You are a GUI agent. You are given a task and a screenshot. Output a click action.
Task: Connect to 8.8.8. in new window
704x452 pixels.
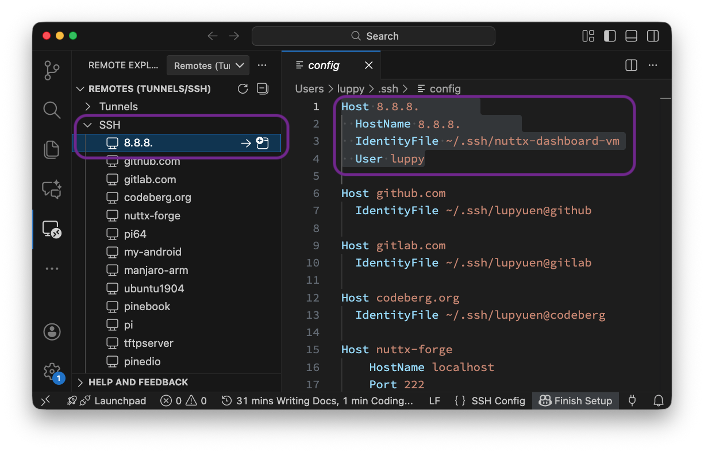pos(263,143)
